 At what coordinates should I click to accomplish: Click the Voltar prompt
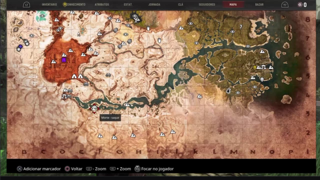pos(73,169)
